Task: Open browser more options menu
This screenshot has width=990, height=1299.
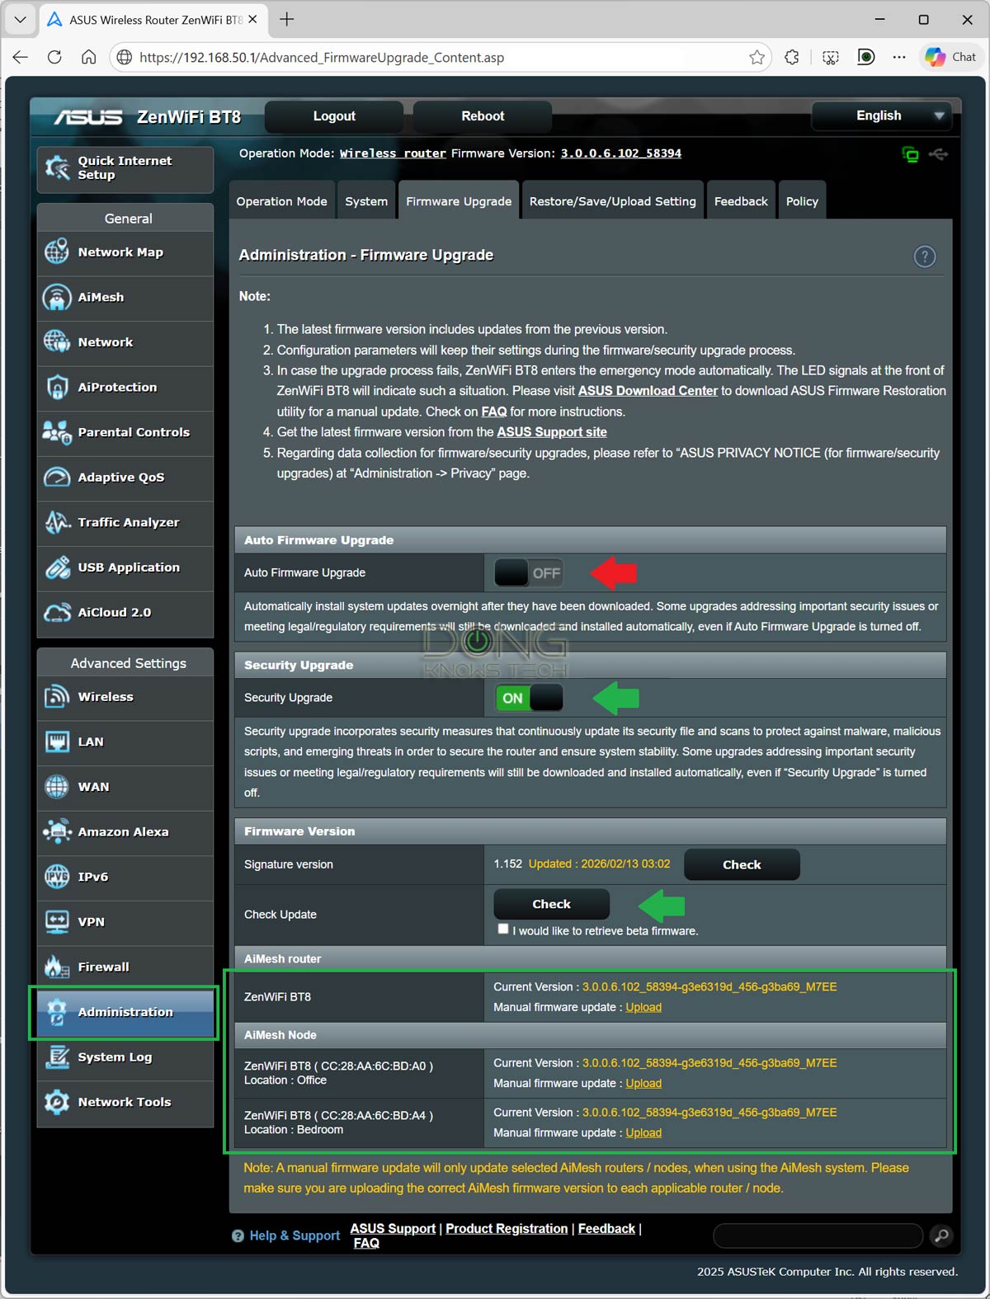Action: [899, 57]
